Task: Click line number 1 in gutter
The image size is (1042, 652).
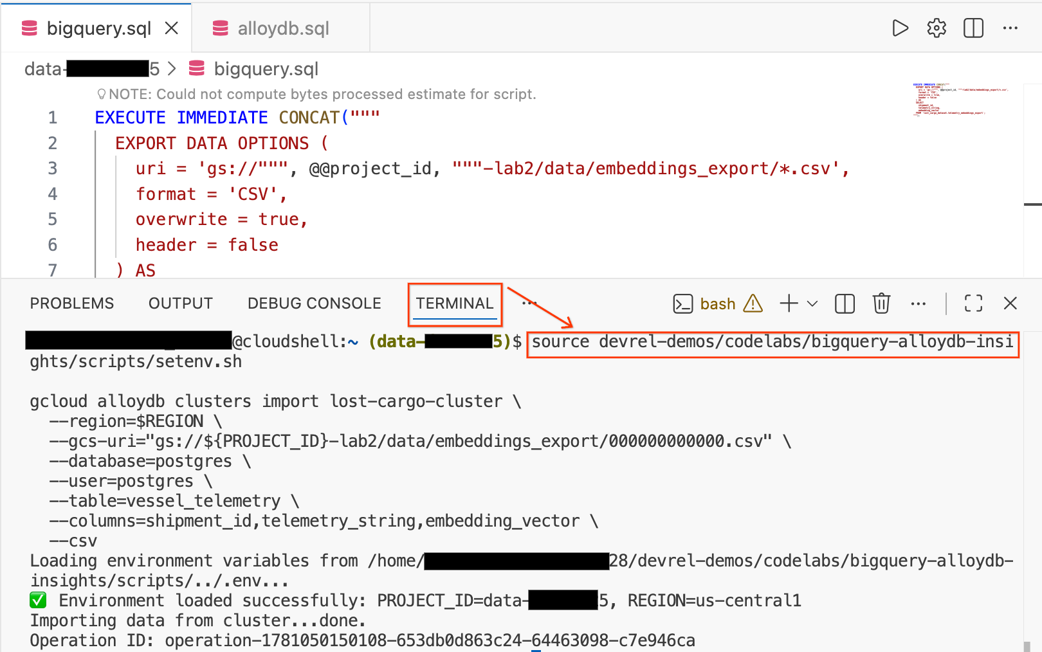Action: (53, 118)
